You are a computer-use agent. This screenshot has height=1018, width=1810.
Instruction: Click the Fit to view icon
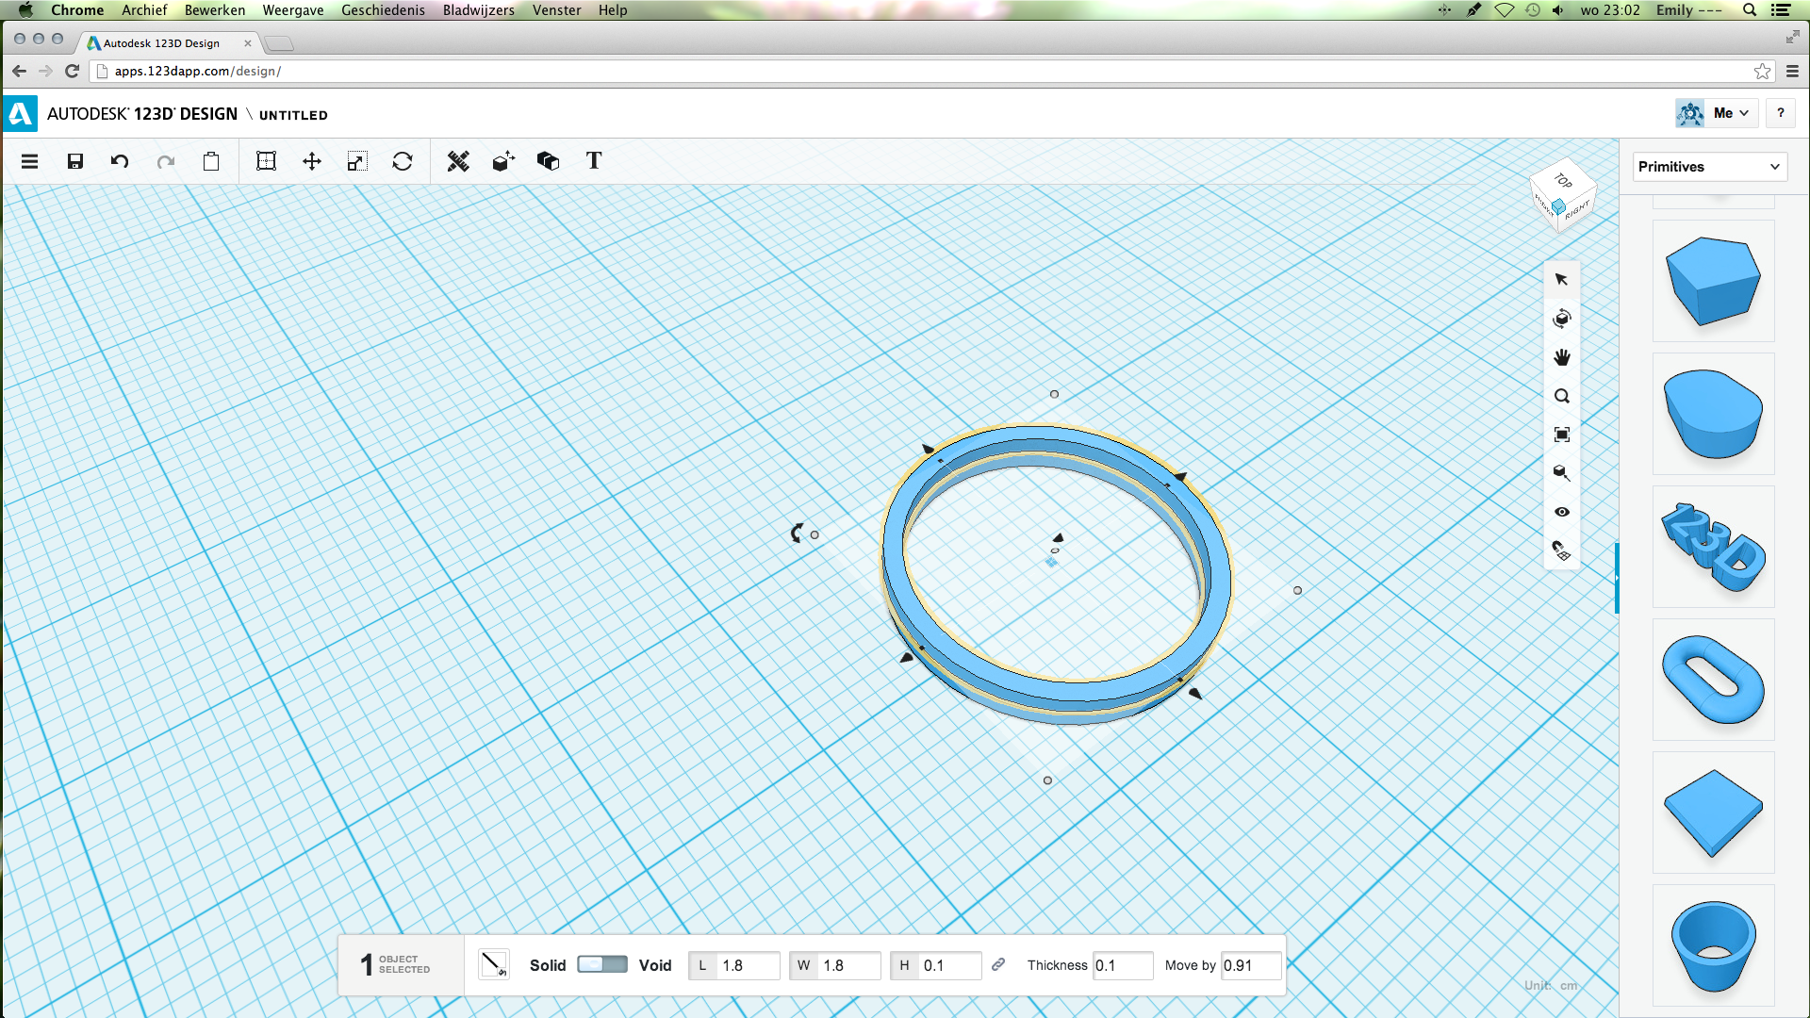tap(1562, 435)
